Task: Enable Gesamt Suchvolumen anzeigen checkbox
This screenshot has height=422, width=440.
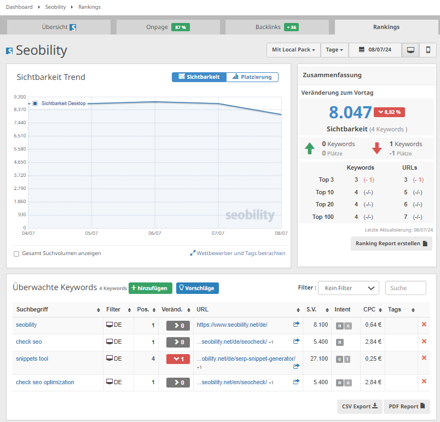Action: tap(16, 253)
